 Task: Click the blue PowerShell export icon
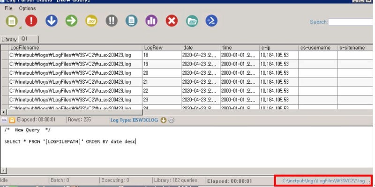click(x=211, y=21)
